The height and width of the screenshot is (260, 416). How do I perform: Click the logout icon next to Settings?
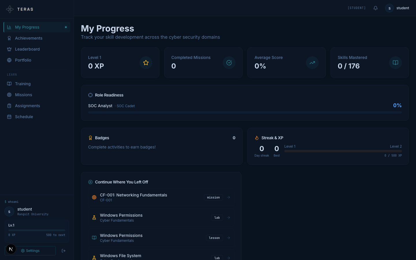coord(64,251)
